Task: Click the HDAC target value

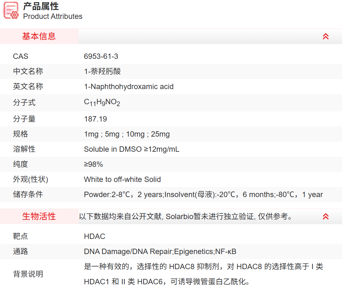Action: [x=94, y=236]
